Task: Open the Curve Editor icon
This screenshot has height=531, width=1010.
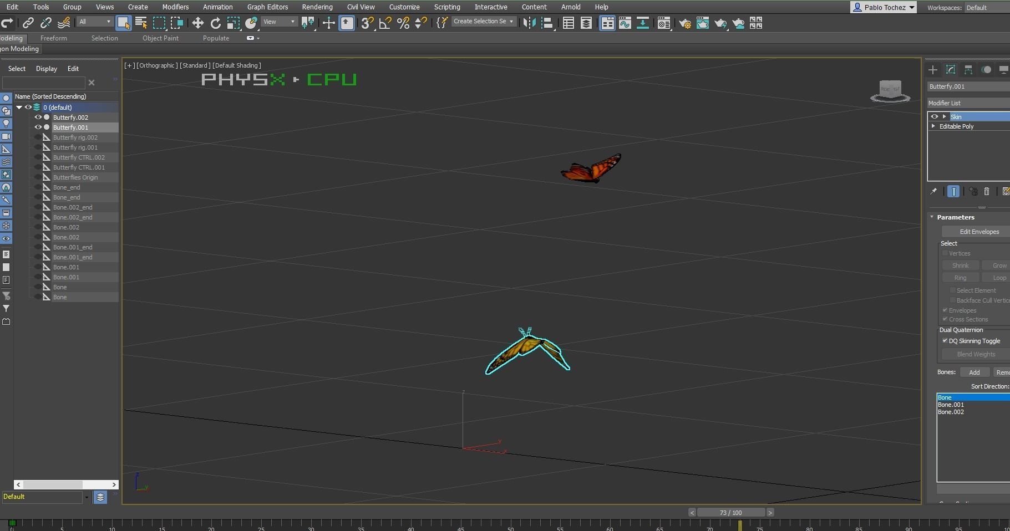Action: [625, 23]
